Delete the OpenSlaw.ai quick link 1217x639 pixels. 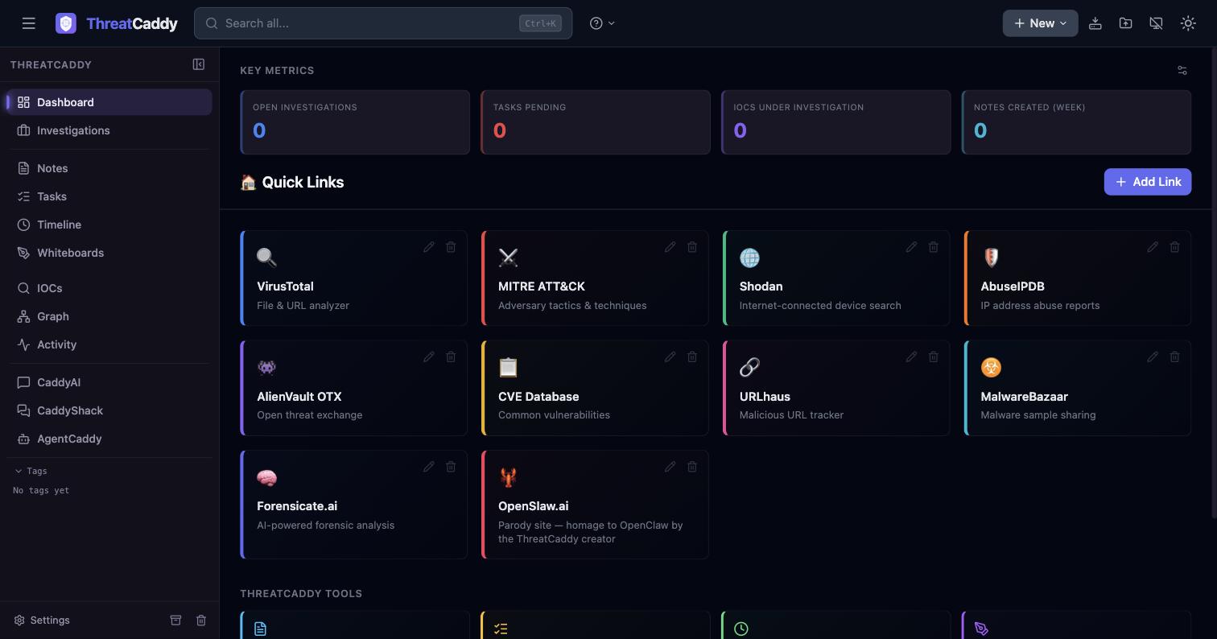[692, 467]
